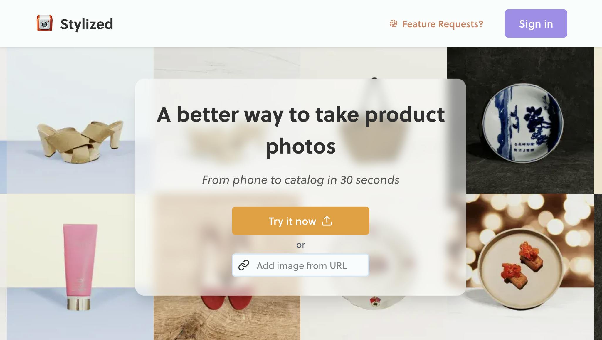The image size is (602, 340).
Task: Open the Stylized brand name link
Action: click(87, 24)
